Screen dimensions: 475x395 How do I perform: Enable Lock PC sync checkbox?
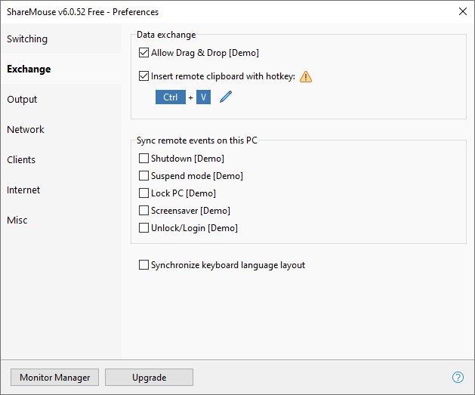[x=144, y=193]
